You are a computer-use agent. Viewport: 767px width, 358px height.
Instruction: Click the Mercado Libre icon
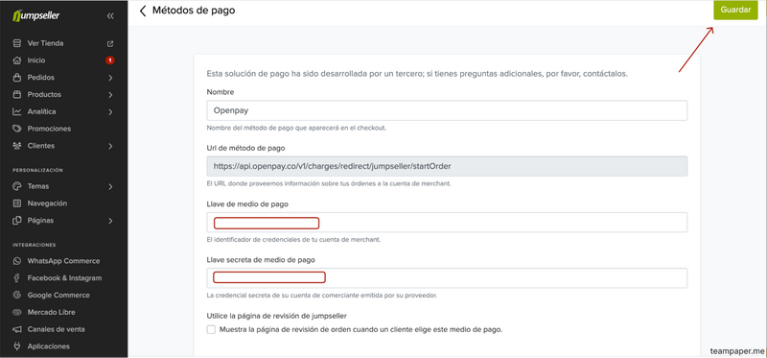click(17, 312)
